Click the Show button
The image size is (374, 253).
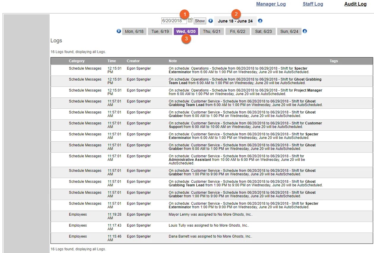(200, 21)
